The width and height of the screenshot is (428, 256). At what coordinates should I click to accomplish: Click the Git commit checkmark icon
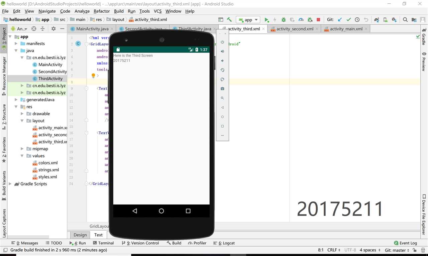348,20
